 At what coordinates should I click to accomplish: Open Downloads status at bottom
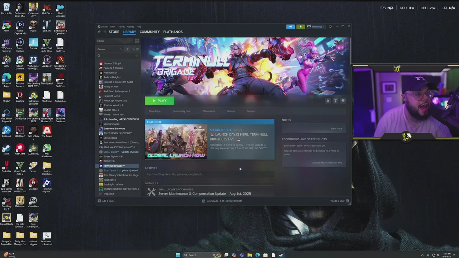click(222, 201)
